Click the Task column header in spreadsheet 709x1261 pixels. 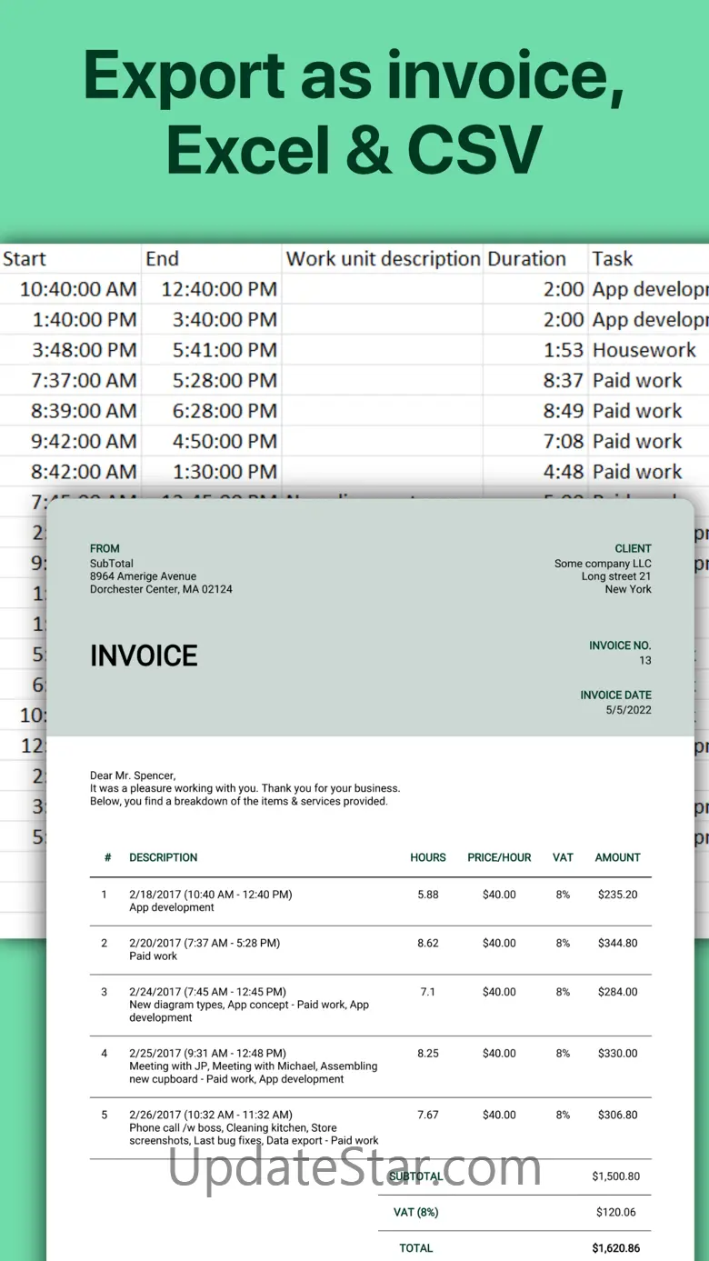[x=613, y=259]
